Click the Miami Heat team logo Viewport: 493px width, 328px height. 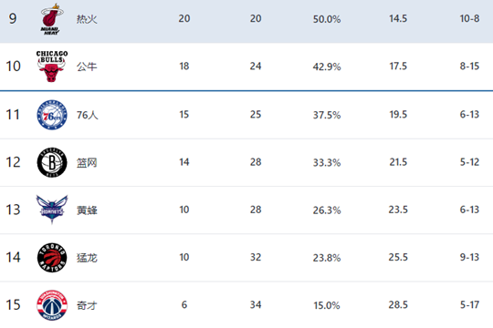click(x=52, y=19)
